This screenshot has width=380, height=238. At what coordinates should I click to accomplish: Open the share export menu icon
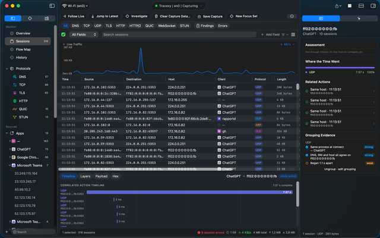pos(338,6)
